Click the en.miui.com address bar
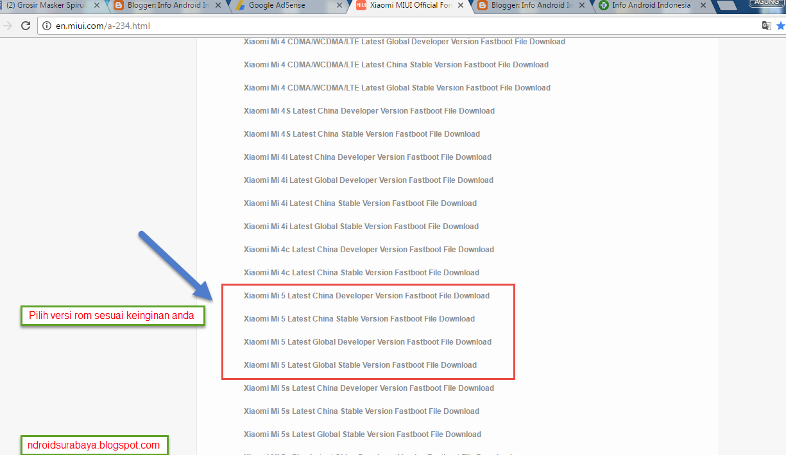Viewport: 786px width, 455px height. click(x=398, y=26)
